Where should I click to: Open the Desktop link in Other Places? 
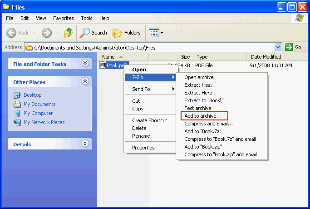33,95
